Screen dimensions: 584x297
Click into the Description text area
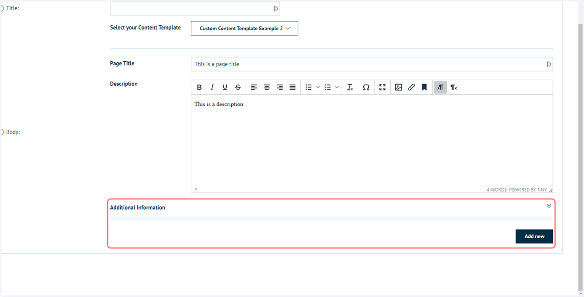pyautogui.click(x=372, y=140)
